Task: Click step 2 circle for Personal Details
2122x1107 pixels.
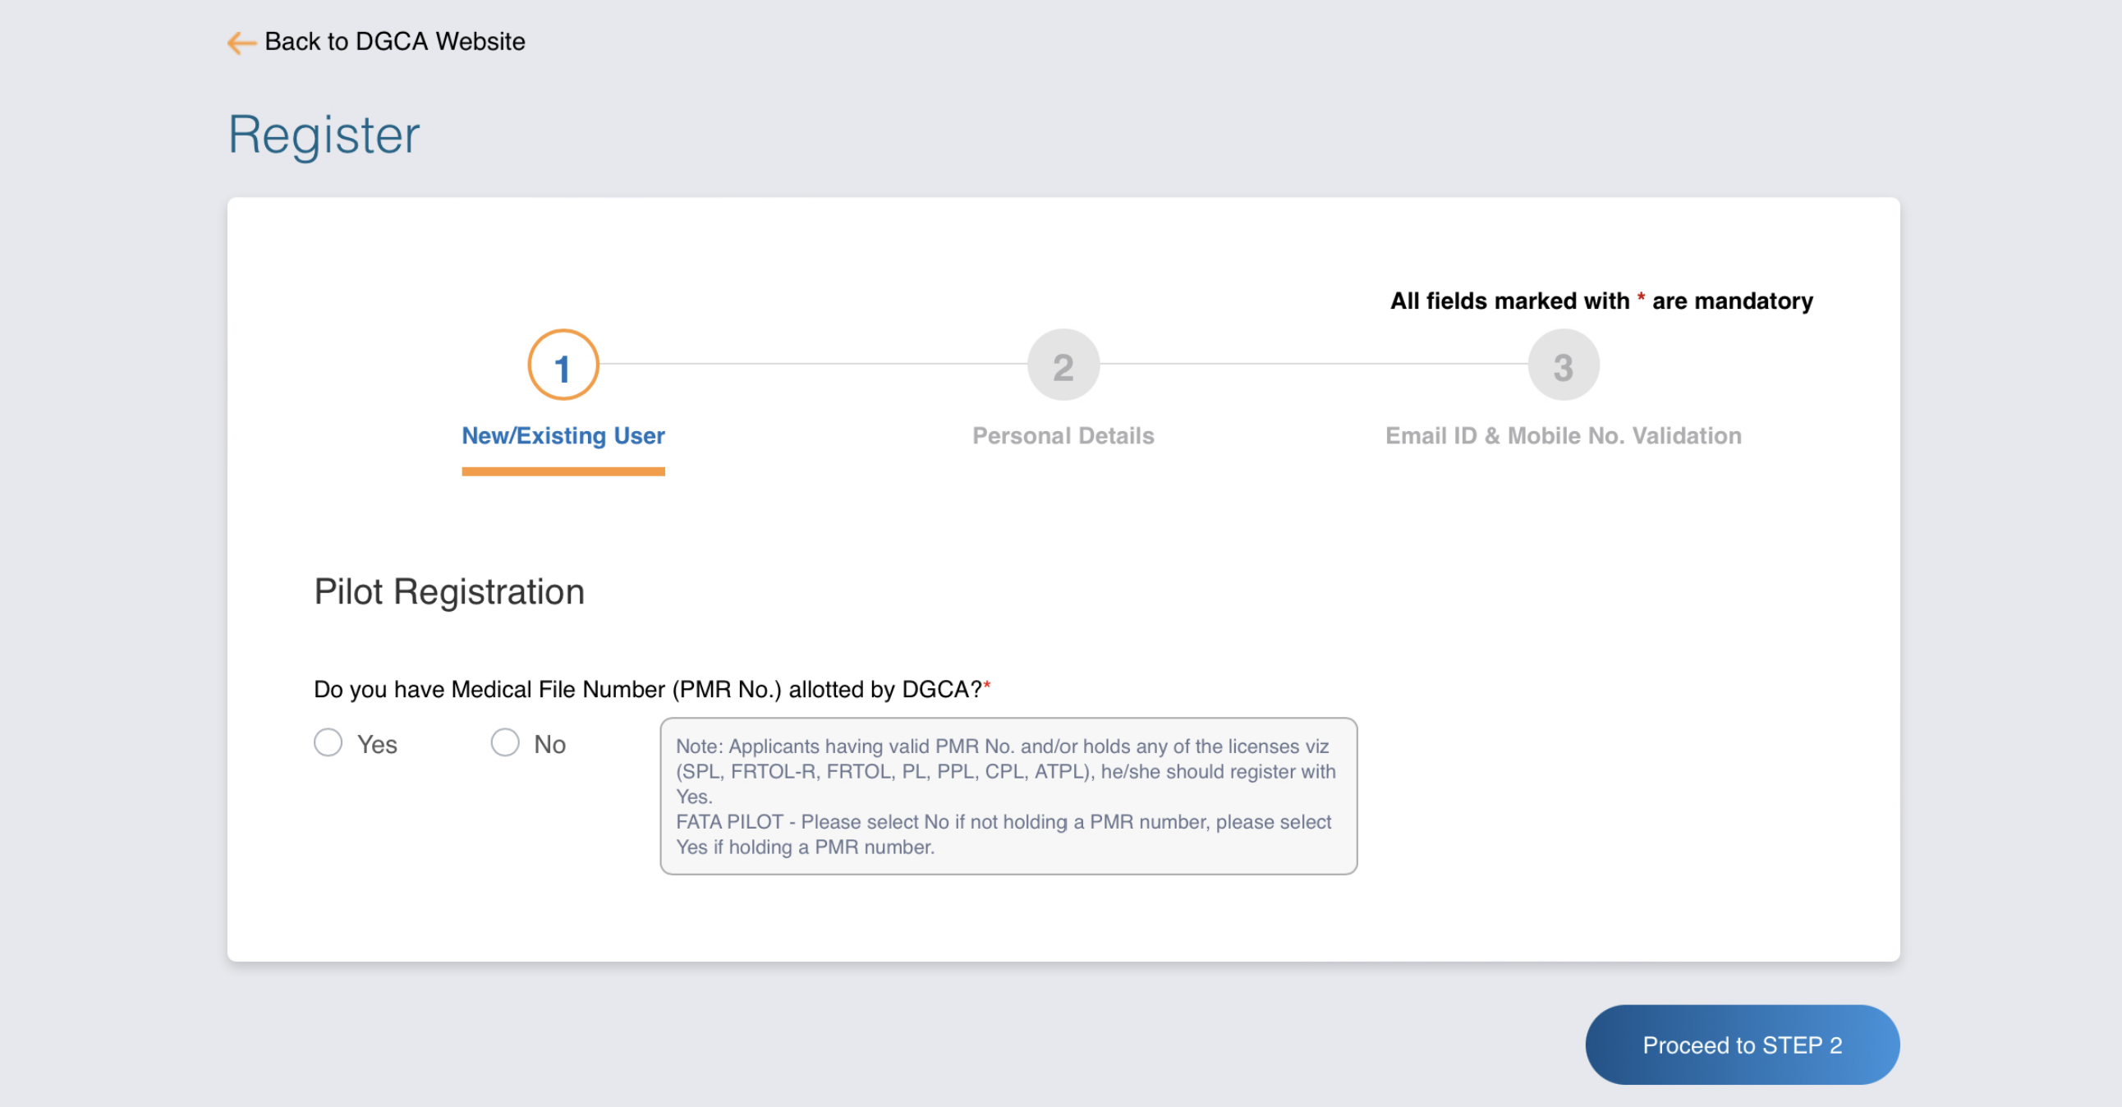Action: 1063,364
